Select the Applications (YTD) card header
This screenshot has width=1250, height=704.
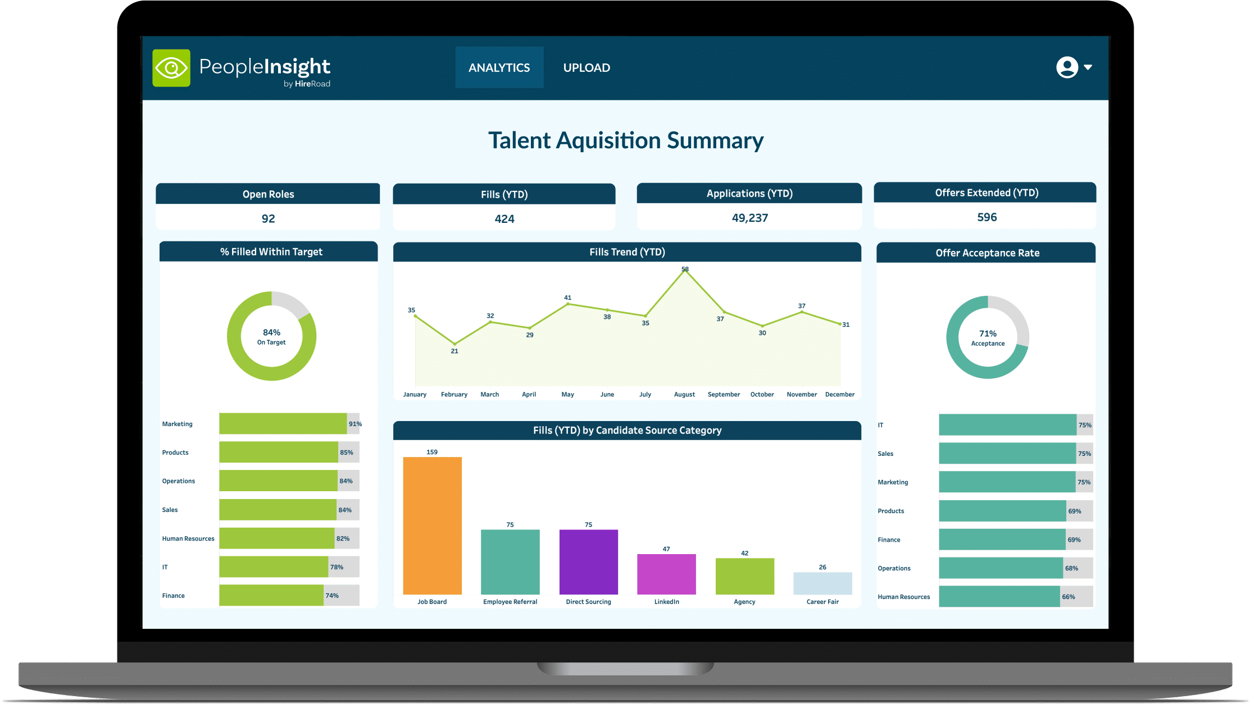749,193
